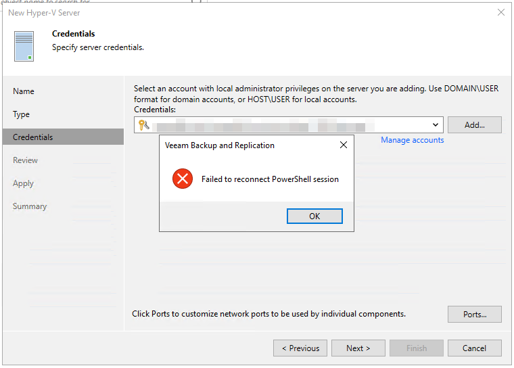Click the Cancel button
The image size is (514, 368).
tap(474, 348)
